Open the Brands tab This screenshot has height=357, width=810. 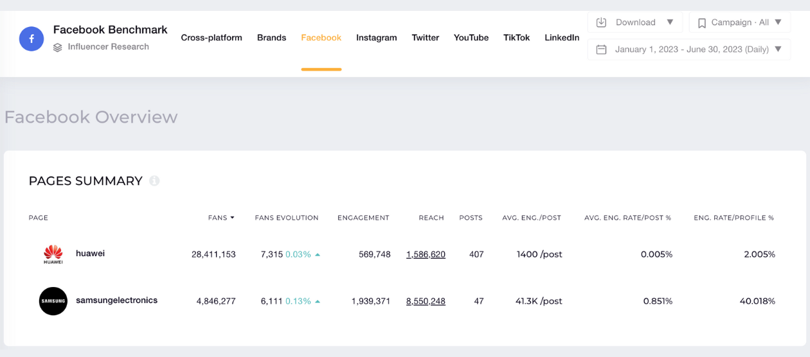pos(271,38)
